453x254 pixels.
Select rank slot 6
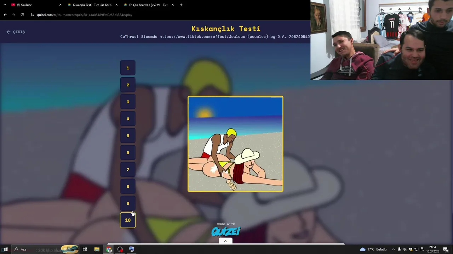click(128, 152)
